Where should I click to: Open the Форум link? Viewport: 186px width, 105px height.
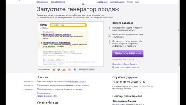[130, 2]
